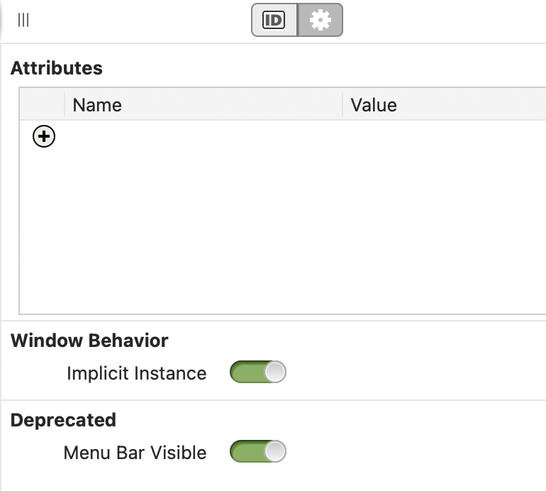Viewport: 546px width, 491px height.
Task: Click divider between Name and Value headers
Action: point(342,105)
